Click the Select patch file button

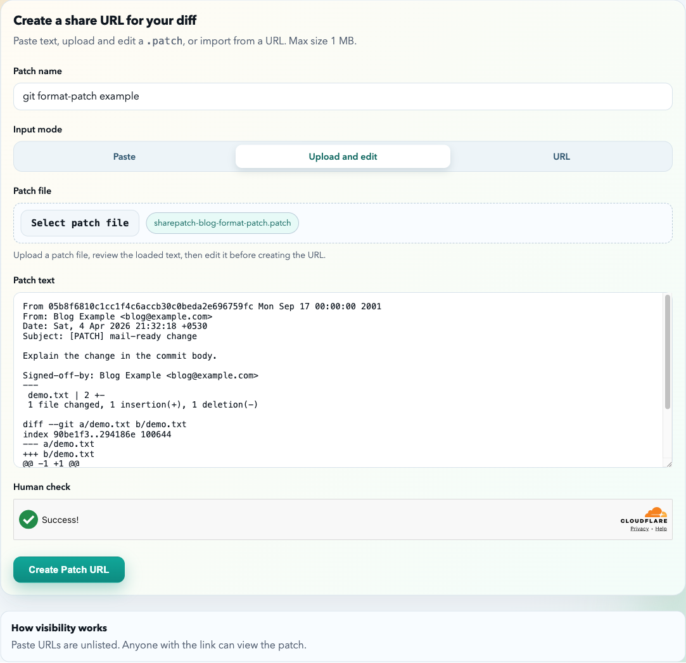(80, 222)
